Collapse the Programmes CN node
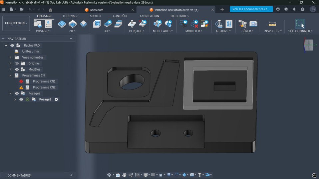The height and width of the screenshot is (179, 319). click(x=11, y=76)
